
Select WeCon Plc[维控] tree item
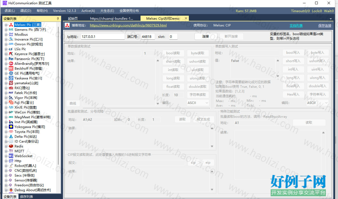coord(27,112)
